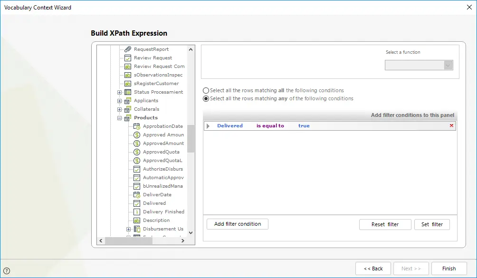Click tree scrollbar down arrow
477x278 pixels.
point(191,233)
